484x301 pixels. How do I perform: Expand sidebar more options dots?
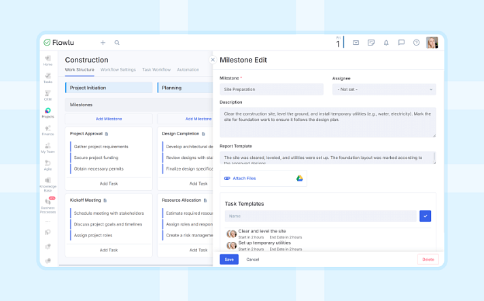[48, 222]
